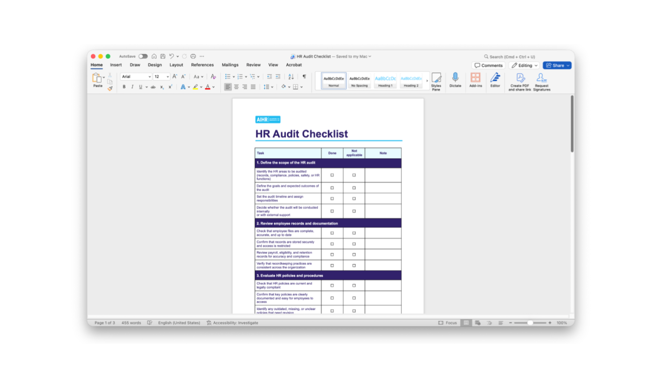Click the Add-ins icon

tap(475, 78)
